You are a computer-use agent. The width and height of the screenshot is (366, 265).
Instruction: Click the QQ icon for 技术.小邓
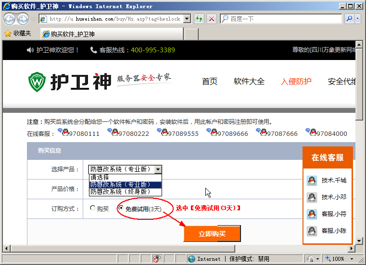click(x=312, y=197)
